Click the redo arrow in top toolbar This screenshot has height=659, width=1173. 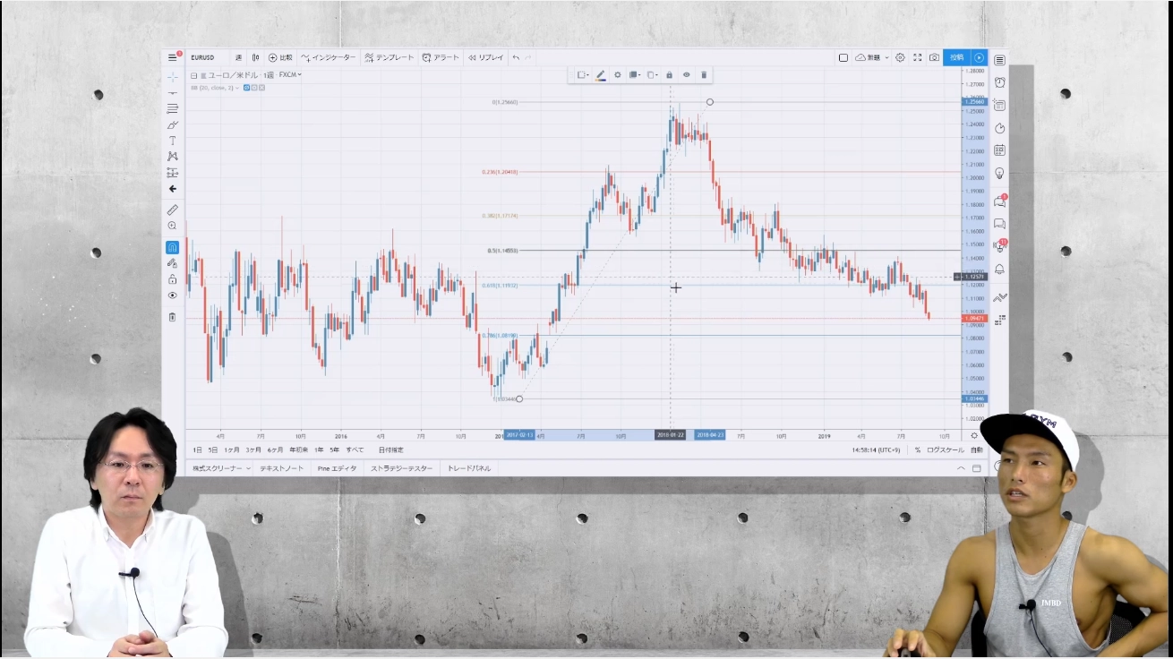(528, 57)
